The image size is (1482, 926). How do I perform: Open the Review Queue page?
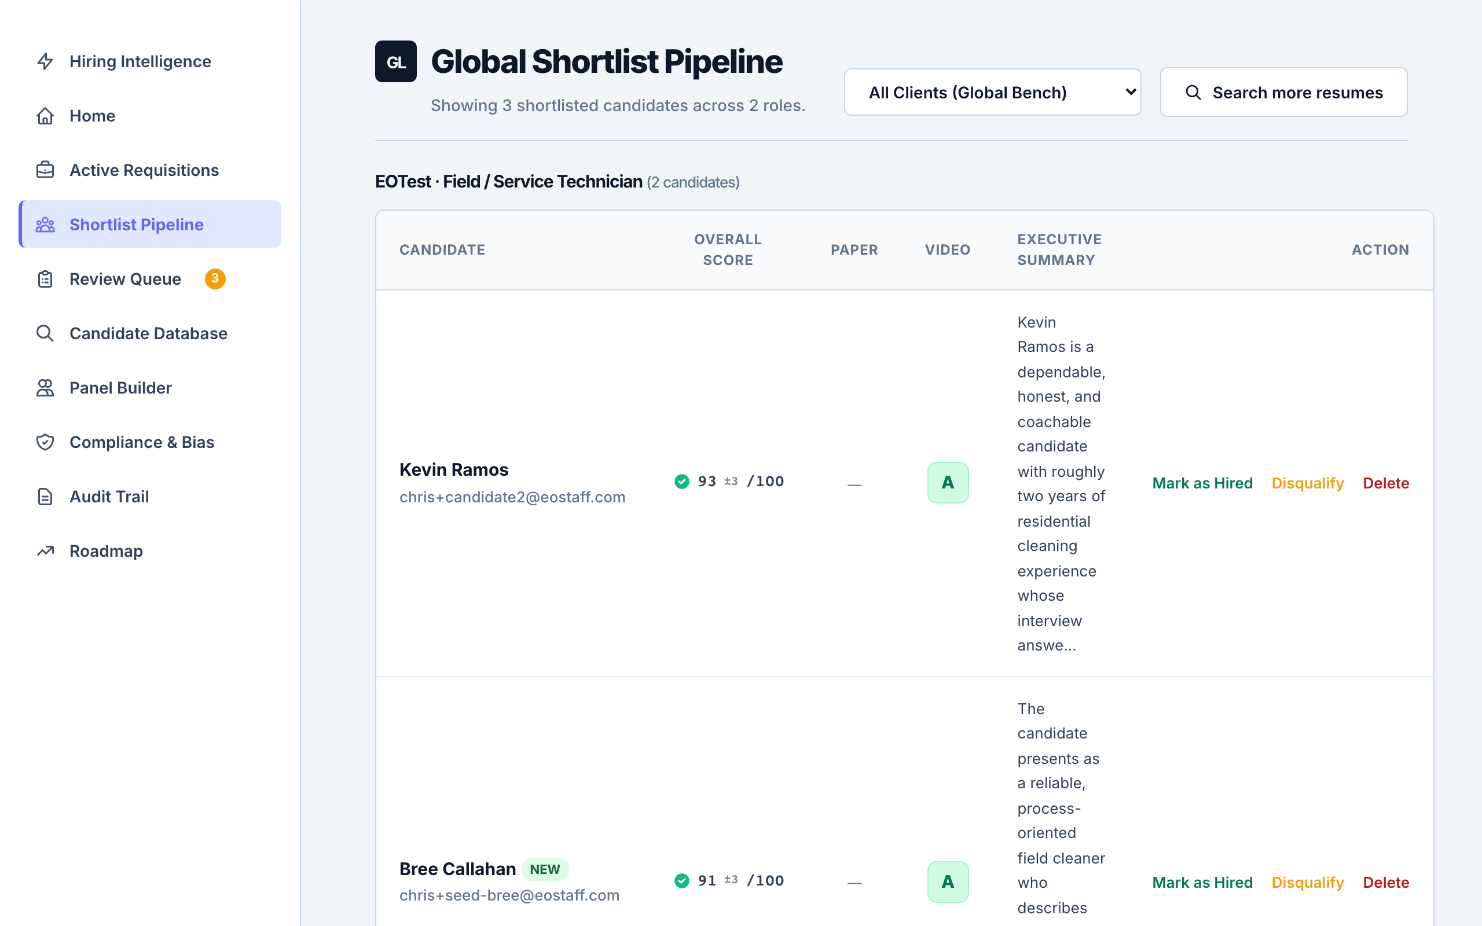pyautogui.click(x=150, y=278)
